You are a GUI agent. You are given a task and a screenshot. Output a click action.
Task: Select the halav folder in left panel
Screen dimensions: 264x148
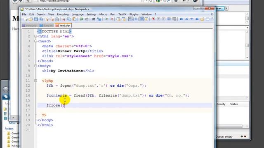point(13,146)
